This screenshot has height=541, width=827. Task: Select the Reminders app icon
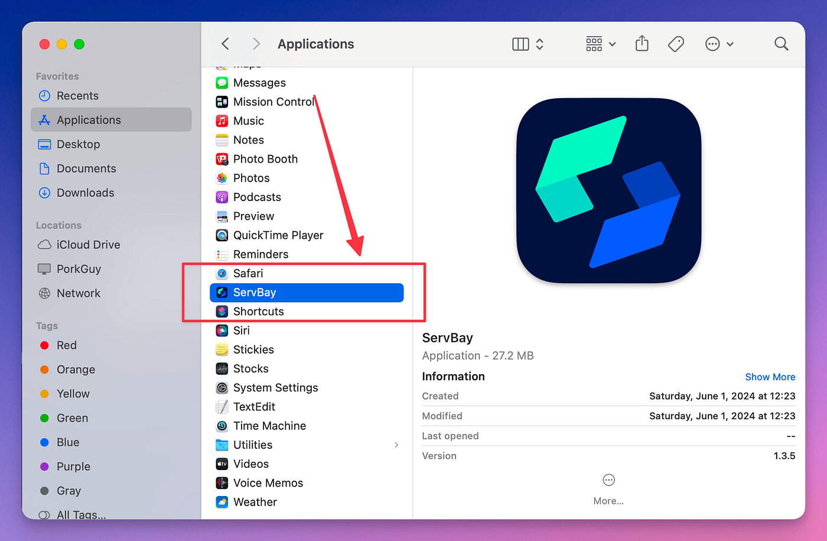tap(222, 254)
